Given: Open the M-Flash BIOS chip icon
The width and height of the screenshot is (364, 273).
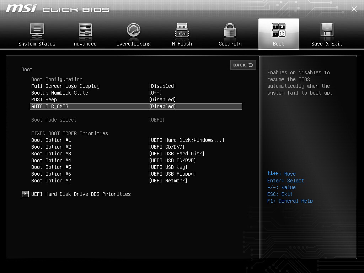Looking at the screenshot, I should click(182, 30).
